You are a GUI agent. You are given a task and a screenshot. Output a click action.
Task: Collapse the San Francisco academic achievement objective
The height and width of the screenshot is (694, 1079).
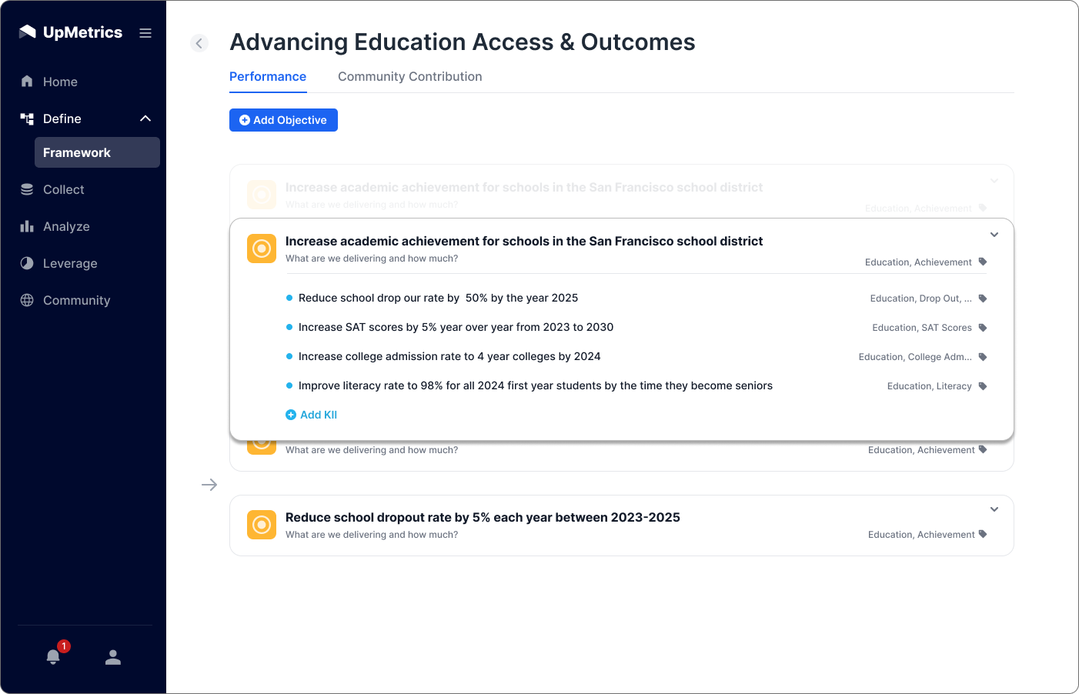[x=994, y=235]
